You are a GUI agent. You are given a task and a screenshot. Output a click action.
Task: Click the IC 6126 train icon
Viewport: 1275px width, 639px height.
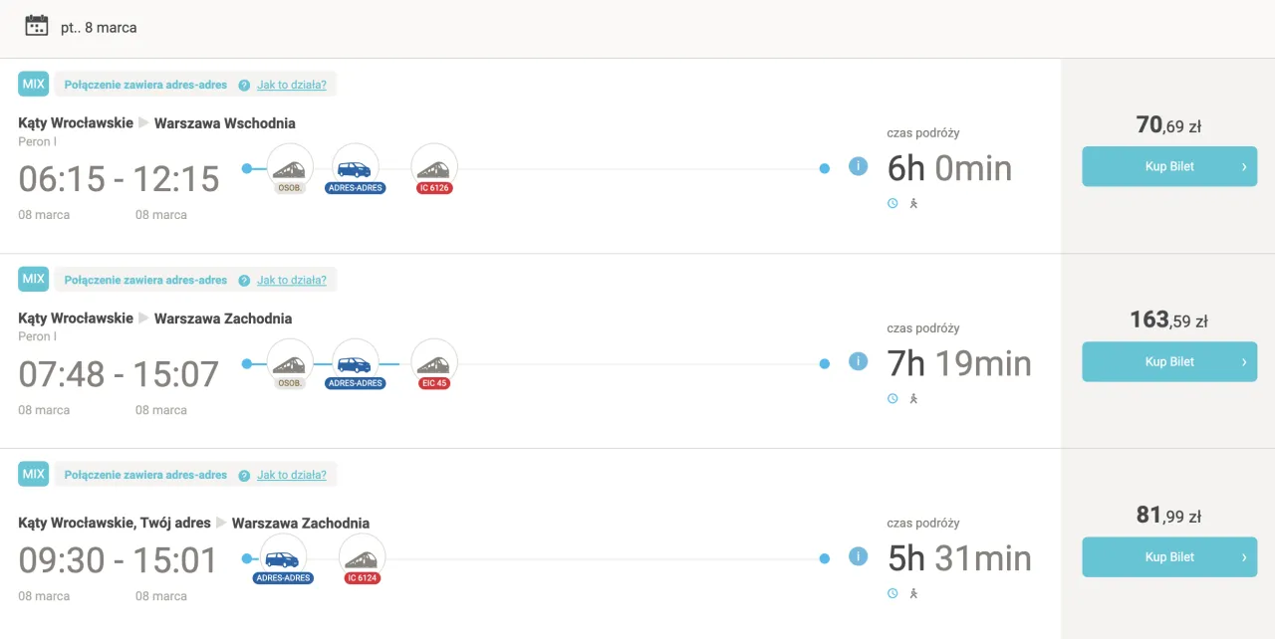[x=434, y=167]
